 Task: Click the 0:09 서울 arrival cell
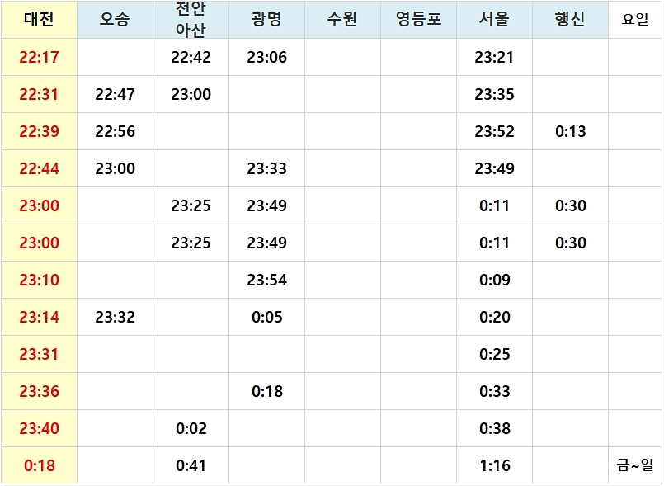pyautogui.click(x=494, y=280)
